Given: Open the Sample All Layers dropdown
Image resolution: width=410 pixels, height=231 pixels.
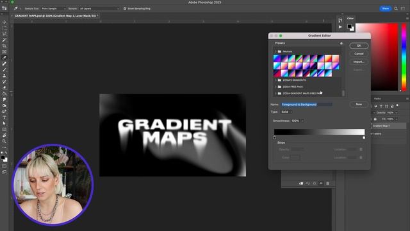Looking at the screenshot, I should coord(99,8).
